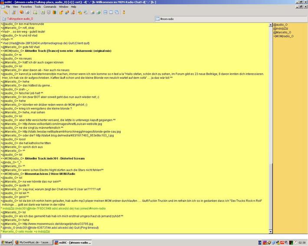Click the DE language indicator in tray

(x=260, y=243)
